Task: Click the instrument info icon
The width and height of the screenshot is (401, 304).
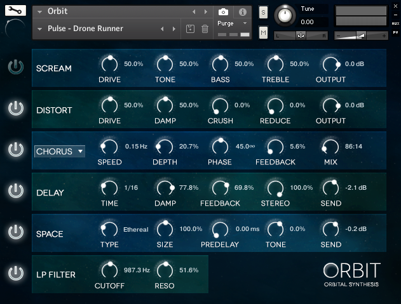Action: click(x=242, y=12)
